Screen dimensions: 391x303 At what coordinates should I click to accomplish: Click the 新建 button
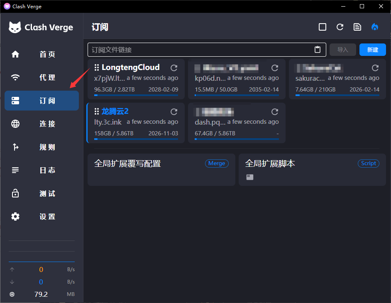[372, 50]
